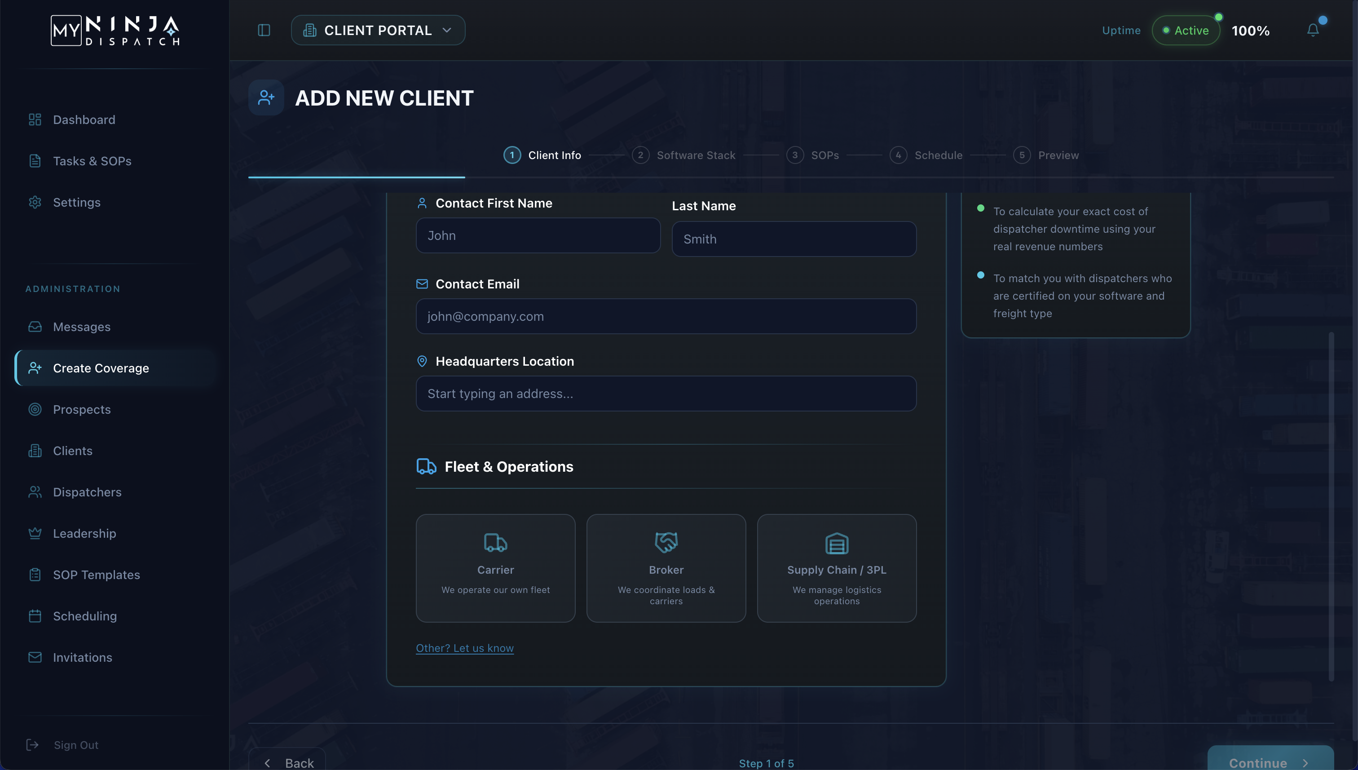Screen dimensions: 1358x770
Task: Click the Other? Let us know link
Action: [x=464, y=648]
